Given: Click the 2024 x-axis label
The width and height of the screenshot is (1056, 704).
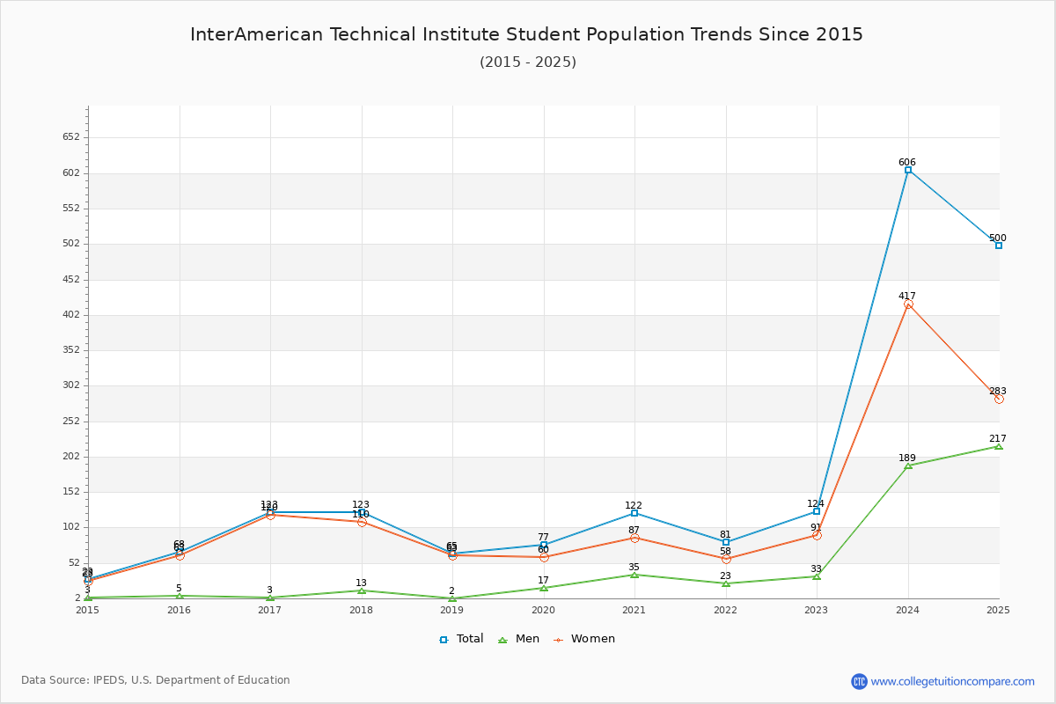Looking at the screenshot, I should click(907, 610).
